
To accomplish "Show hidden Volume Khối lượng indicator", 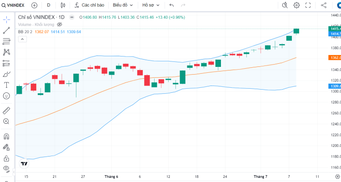I will tap(60, 25).
